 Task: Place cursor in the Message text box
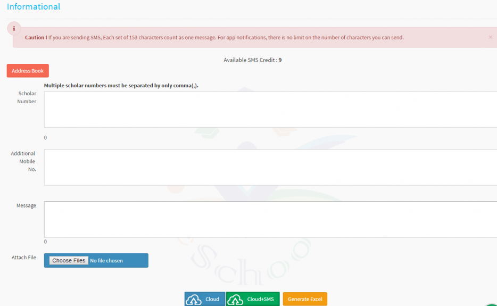270,219
